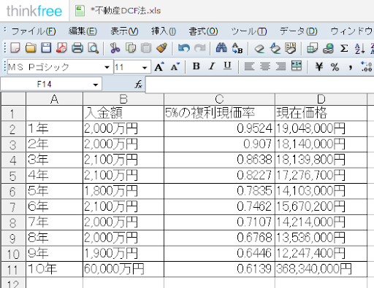This screenshot has height=288, width=374.
Task: Toggle Underline formatting
Action: pyautogui.click(x=227, y=66)
